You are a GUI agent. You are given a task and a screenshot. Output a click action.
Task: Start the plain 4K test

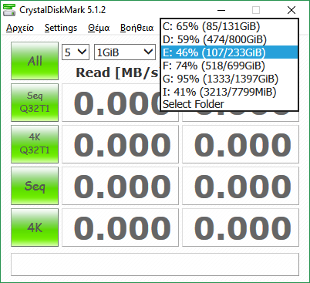(x=35, y=227)
